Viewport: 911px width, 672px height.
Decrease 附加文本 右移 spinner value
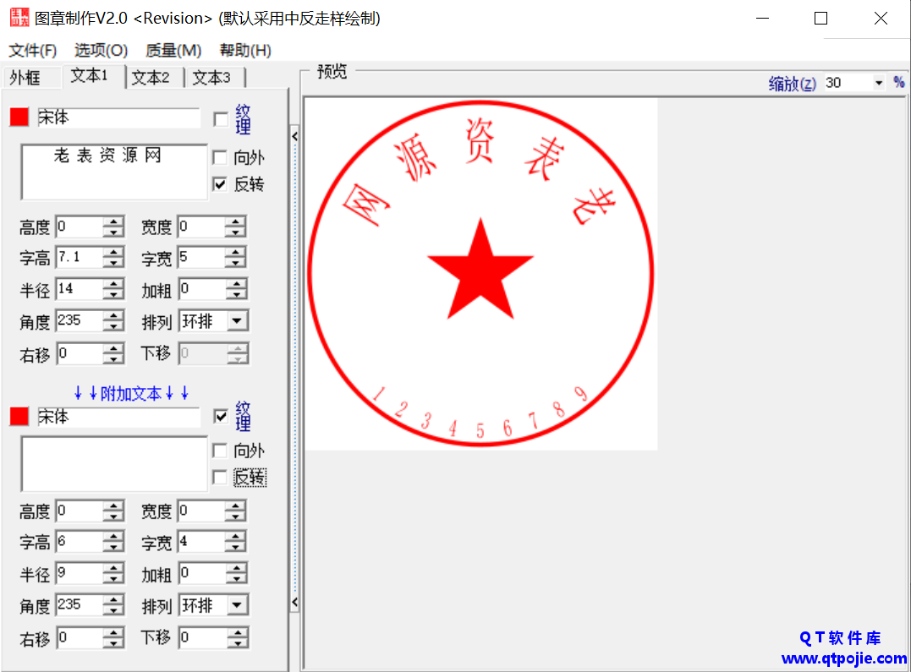click(x=113, y=643)
